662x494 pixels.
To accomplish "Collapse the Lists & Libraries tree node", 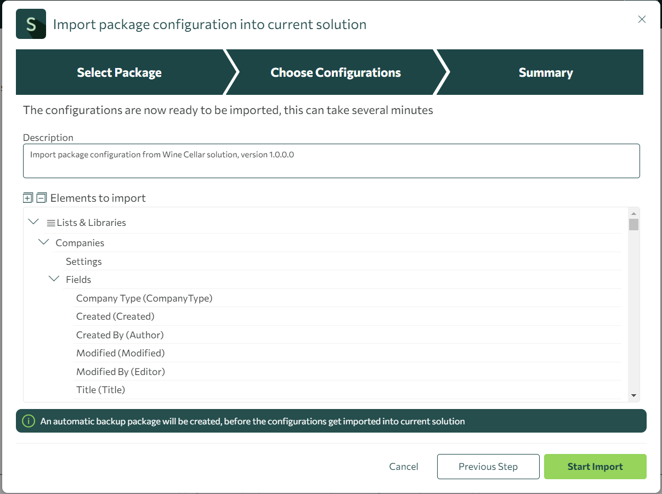I will [x=33, y=222].
